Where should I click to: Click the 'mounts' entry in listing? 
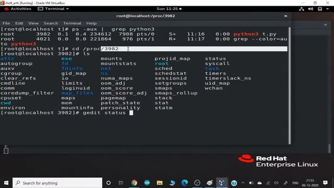click(111, 58)
